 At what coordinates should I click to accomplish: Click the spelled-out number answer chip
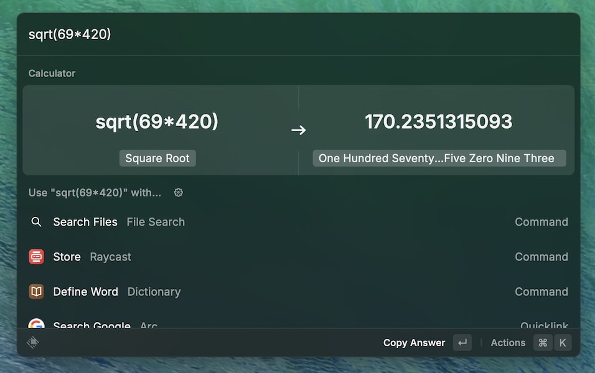point(438,158)
